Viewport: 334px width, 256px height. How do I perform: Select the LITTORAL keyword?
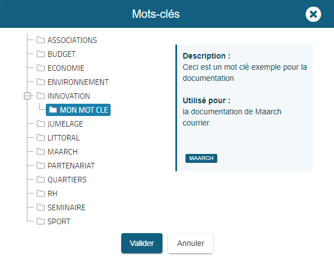point(64,138)
